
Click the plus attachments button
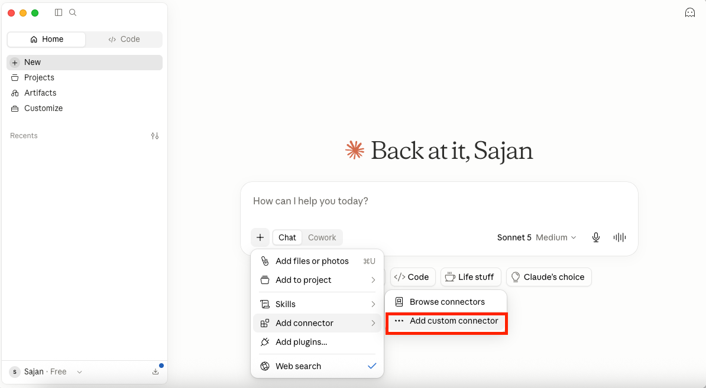pyautogui.click(x=260, y=237)
